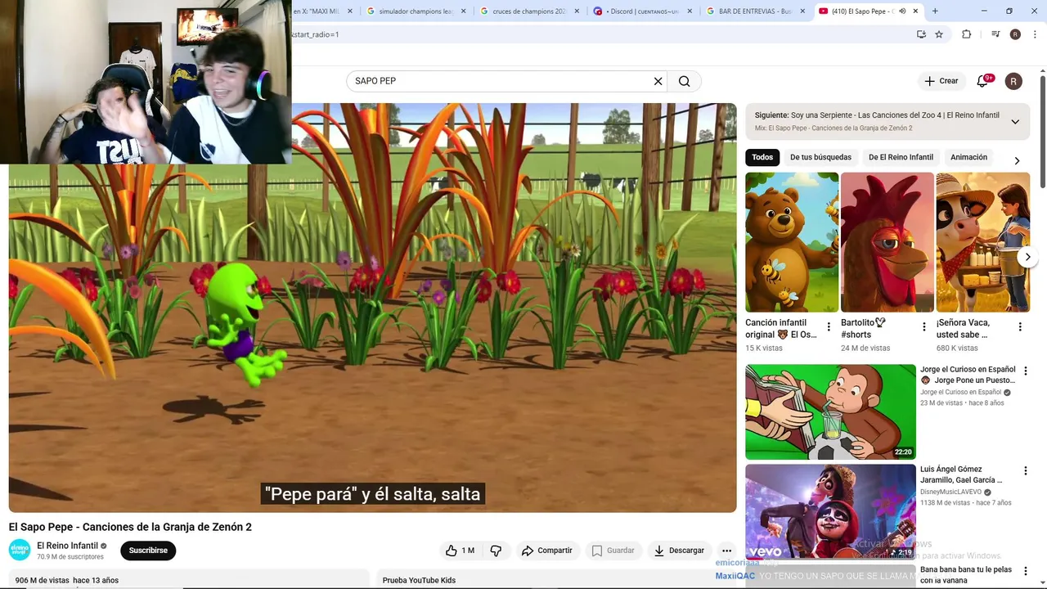Viewport: 1047px width, 589px height.
Task: Select the Animación filter chip
Action: pos(968,157)
